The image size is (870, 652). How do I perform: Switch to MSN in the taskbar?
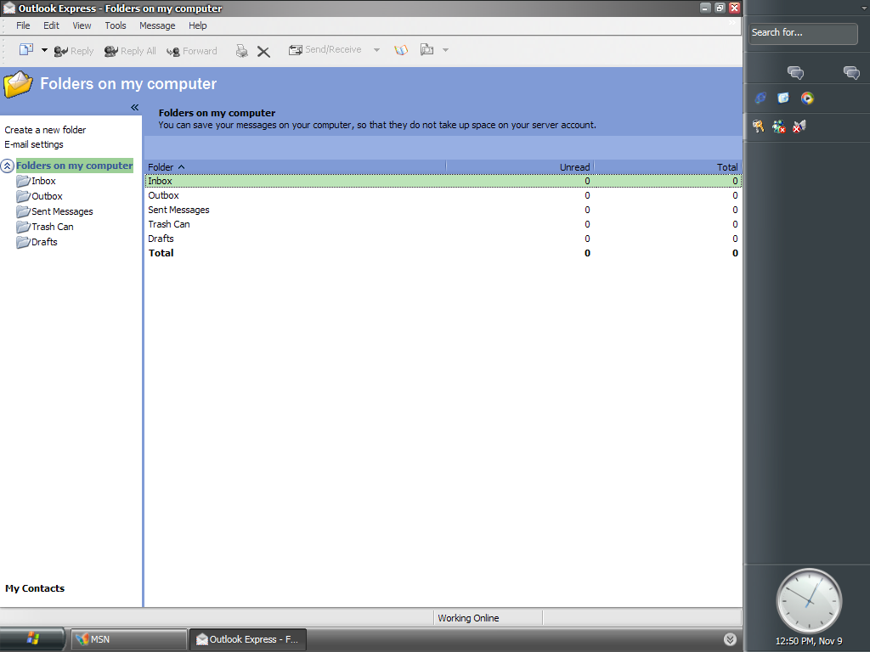[127, 639]
